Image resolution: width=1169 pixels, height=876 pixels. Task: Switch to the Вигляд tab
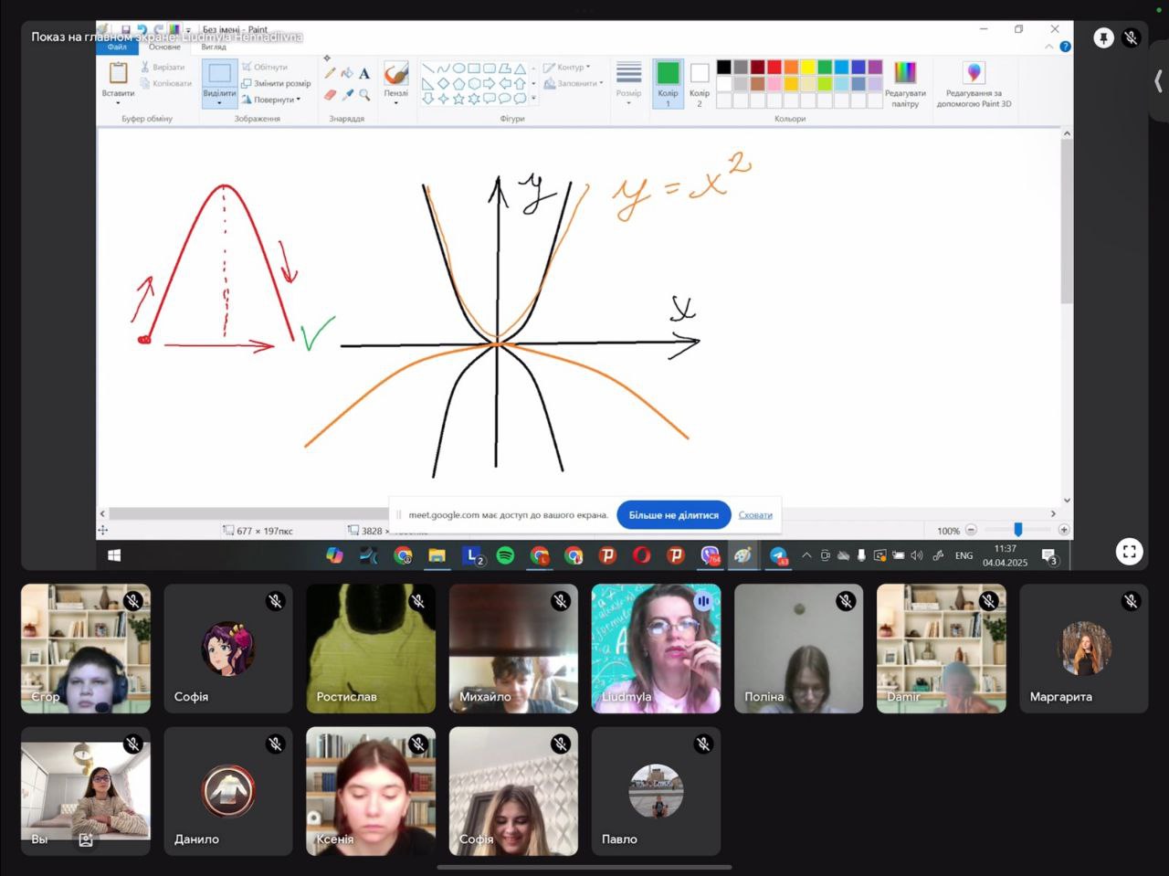(x=214, y=47)
